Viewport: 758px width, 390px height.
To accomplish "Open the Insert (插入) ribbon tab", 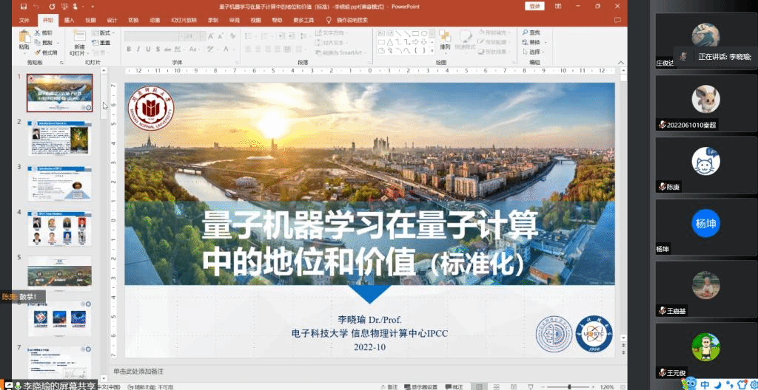I will (x=69, y=20).
